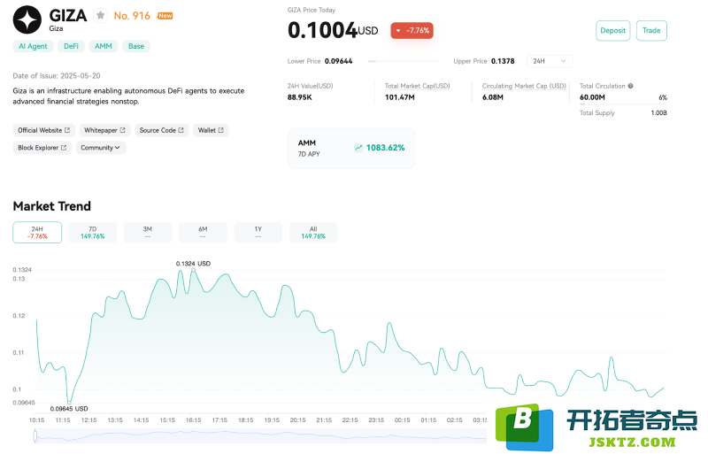Open the Whitepaper link

pyautogui.click(x=104, y=130)
